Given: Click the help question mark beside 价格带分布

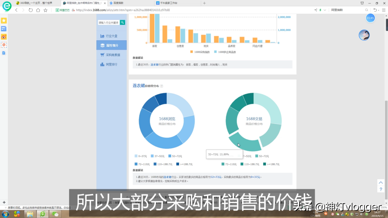Looking at the screenshot, I should 161,86.
